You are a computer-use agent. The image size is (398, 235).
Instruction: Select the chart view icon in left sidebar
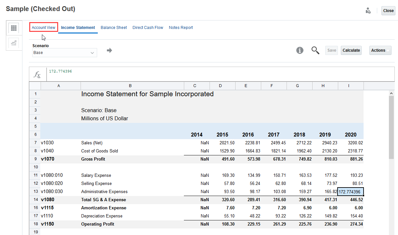click(14, 43)
